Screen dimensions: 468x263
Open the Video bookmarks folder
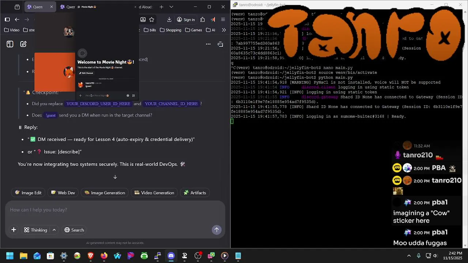tap(12, 30)
